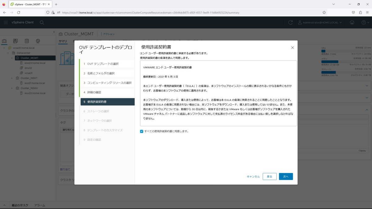Click the ストレージ usage bar
This screenshot has width=372, height=209.
click(346, 72)
